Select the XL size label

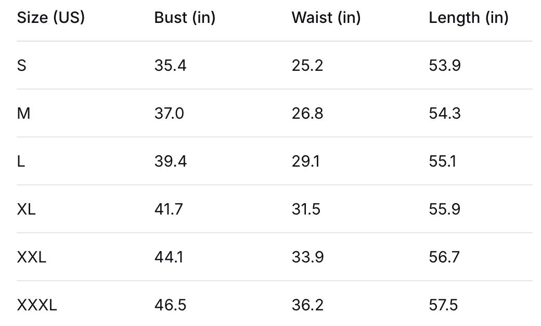tap(26, 209)
